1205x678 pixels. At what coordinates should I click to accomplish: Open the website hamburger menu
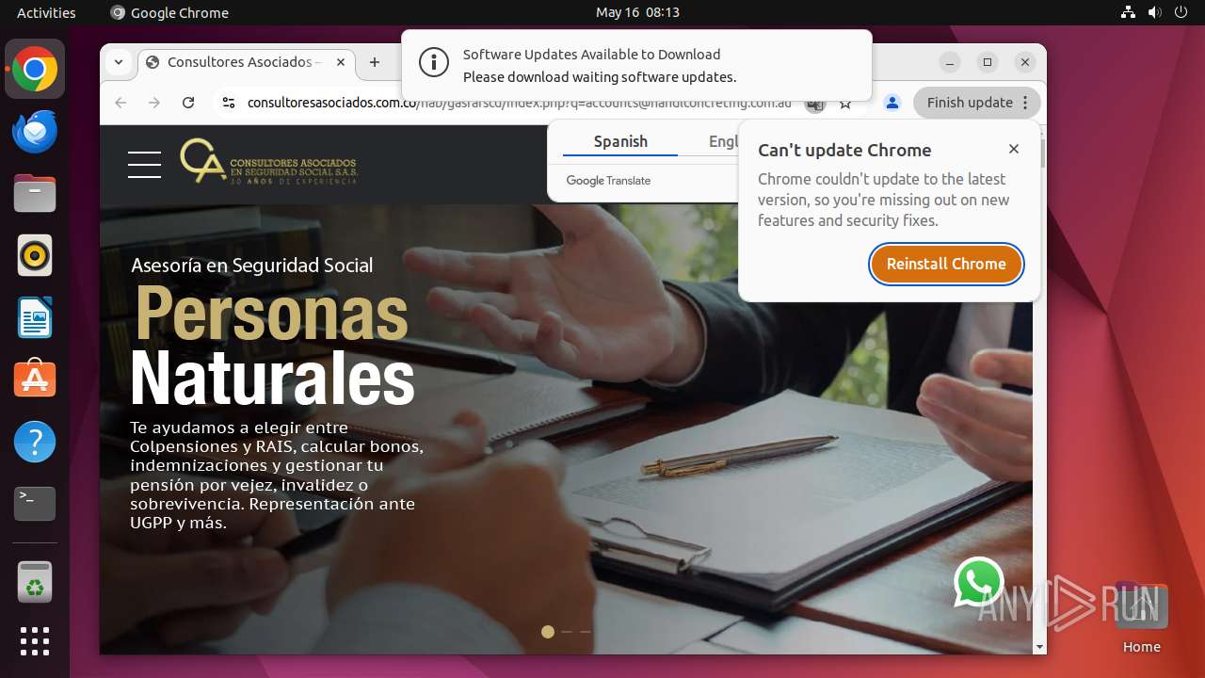click(x=144, y=164)
